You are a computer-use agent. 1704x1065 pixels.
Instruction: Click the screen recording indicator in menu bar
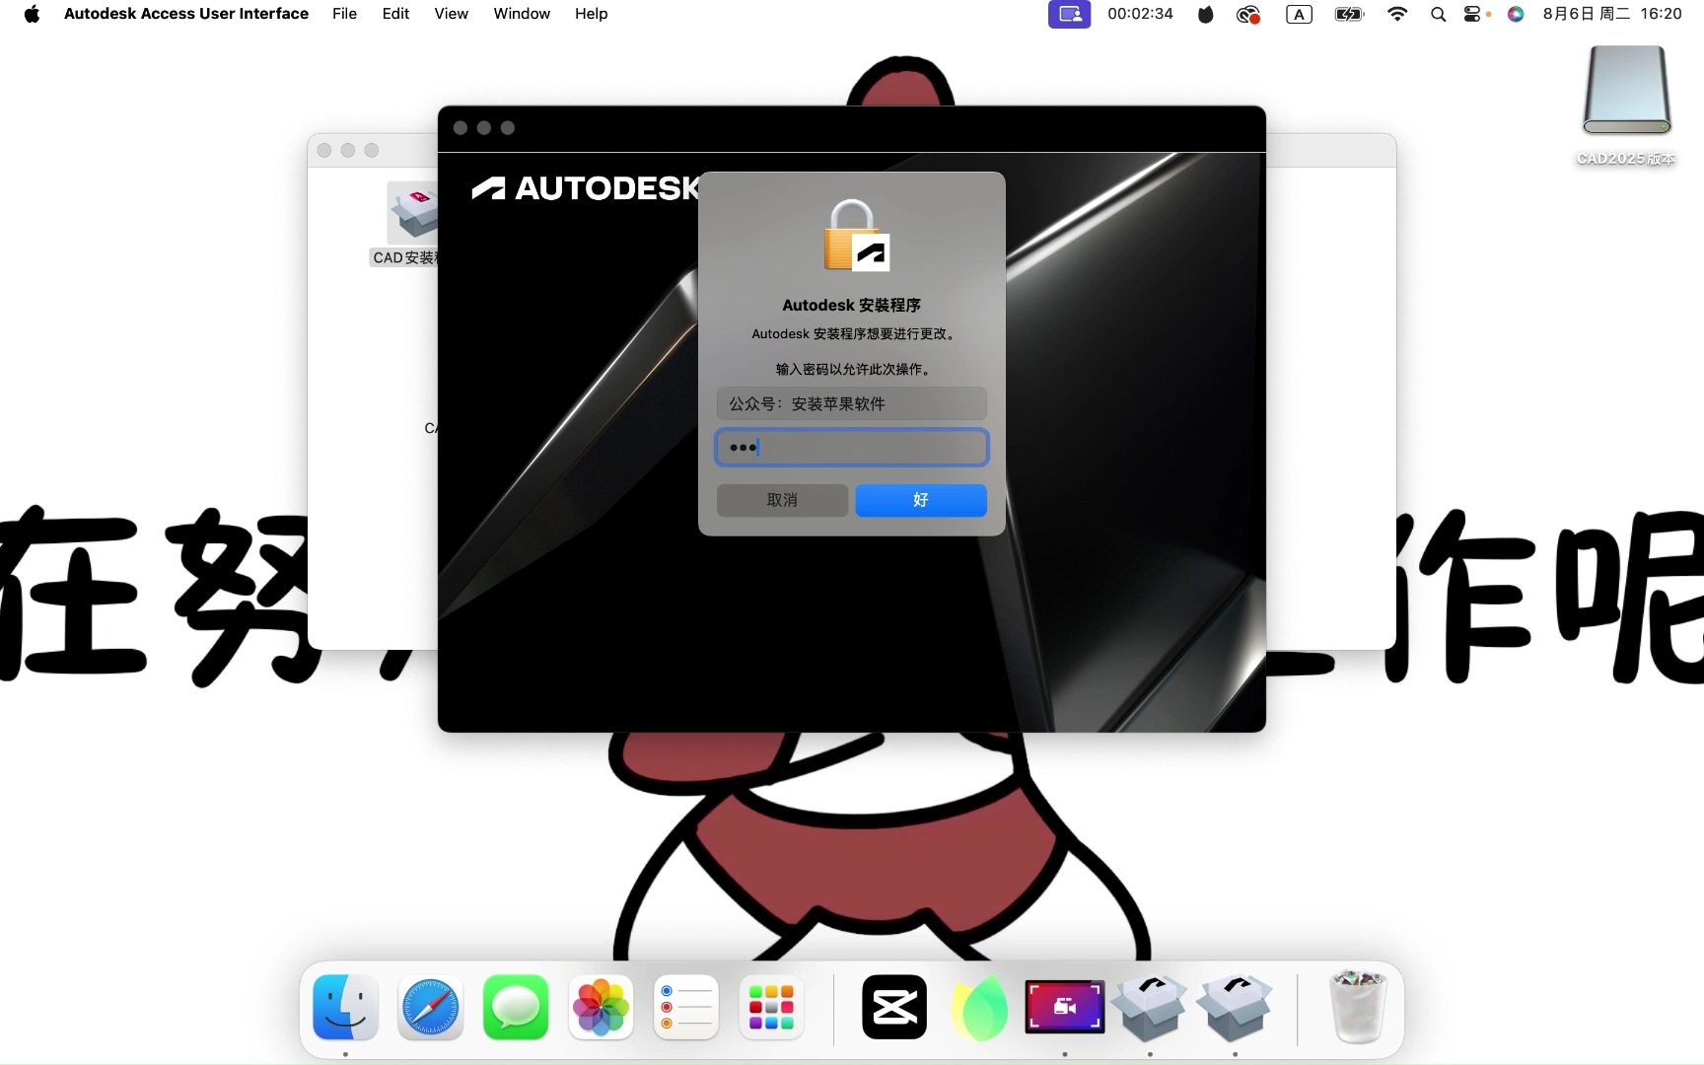point(1069,14)
